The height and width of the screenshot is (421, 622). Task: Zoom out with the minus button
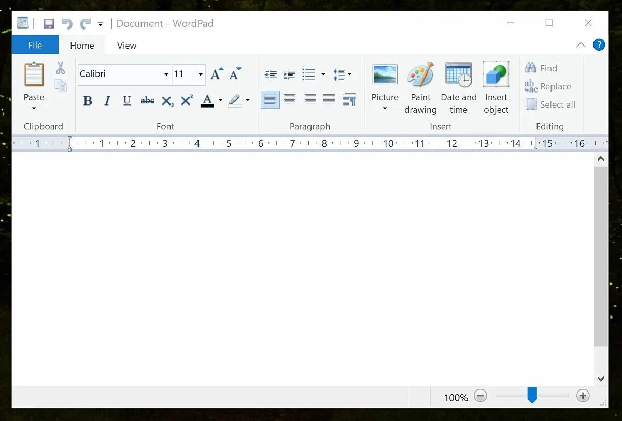pos(480,396)
